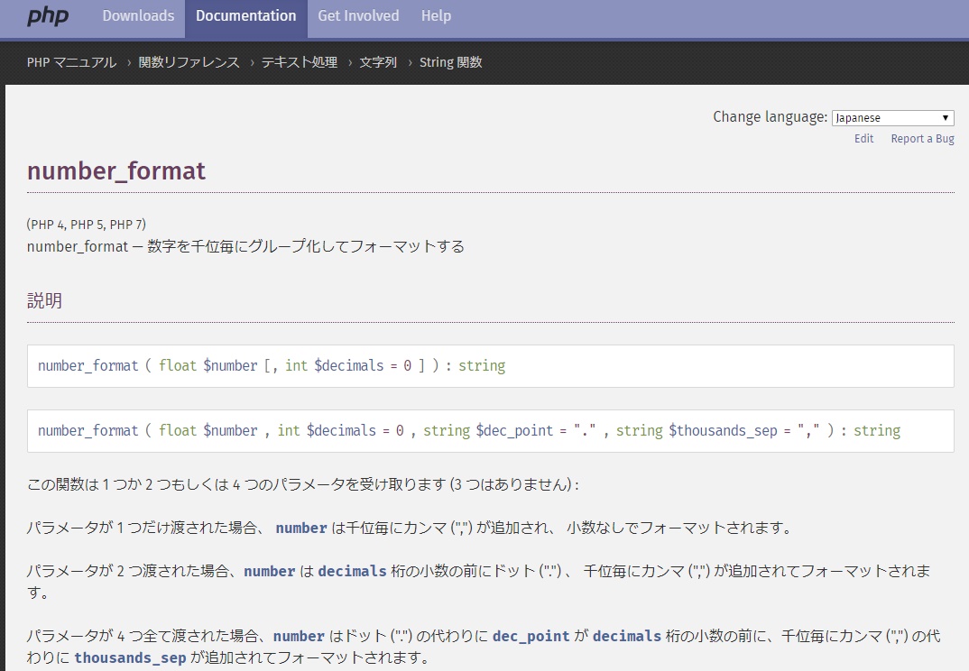969x671 pixels.
Task: Click thousands_sep term in last paragraph
Action: (x=131, y=657)
